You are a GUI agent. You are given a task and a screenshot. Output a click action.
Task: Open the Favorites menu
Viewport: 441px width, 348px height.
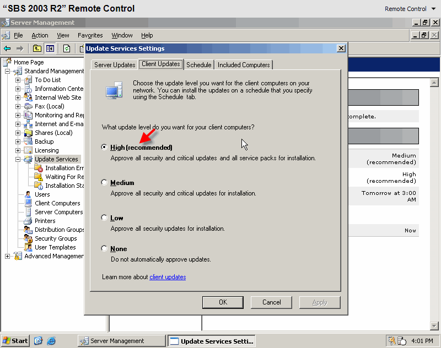click(90, 35)
